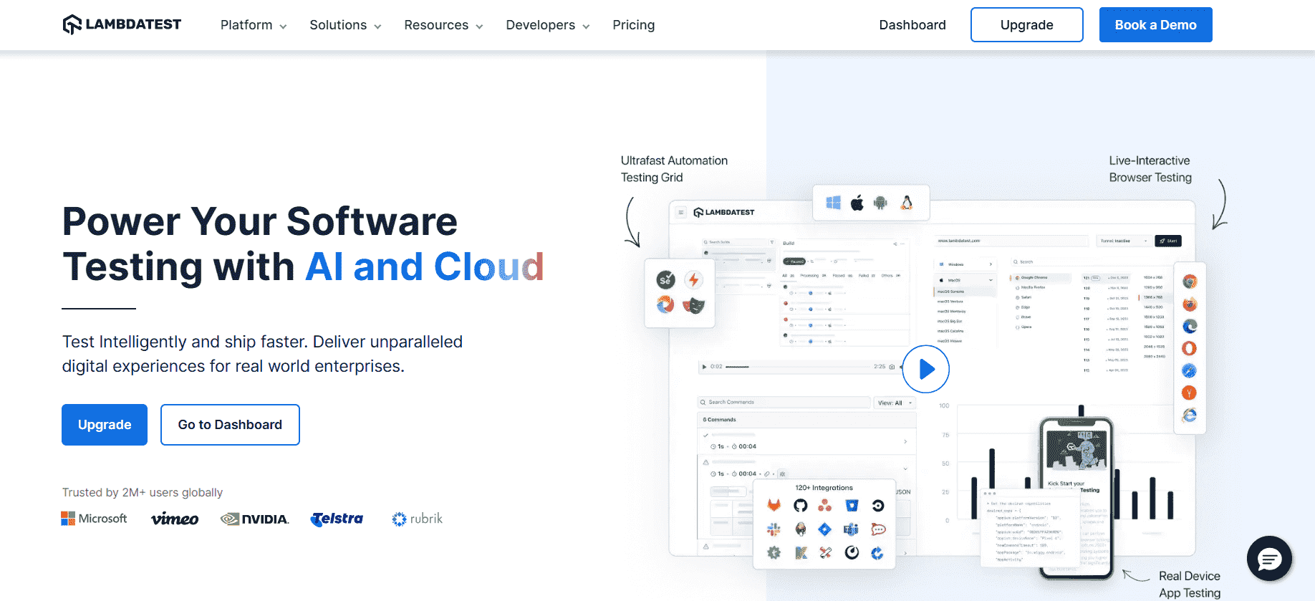1315x601 pixels.
Task: Click the Linux penguin icon
Action: tap(907, 203)
